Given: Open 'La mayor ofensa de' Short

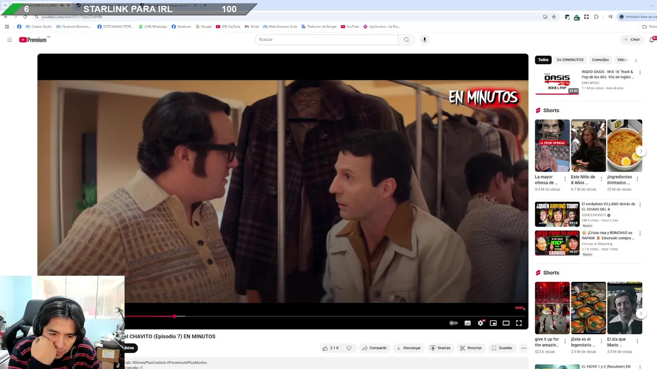Looking at the screenshot, I should [552, 146].
